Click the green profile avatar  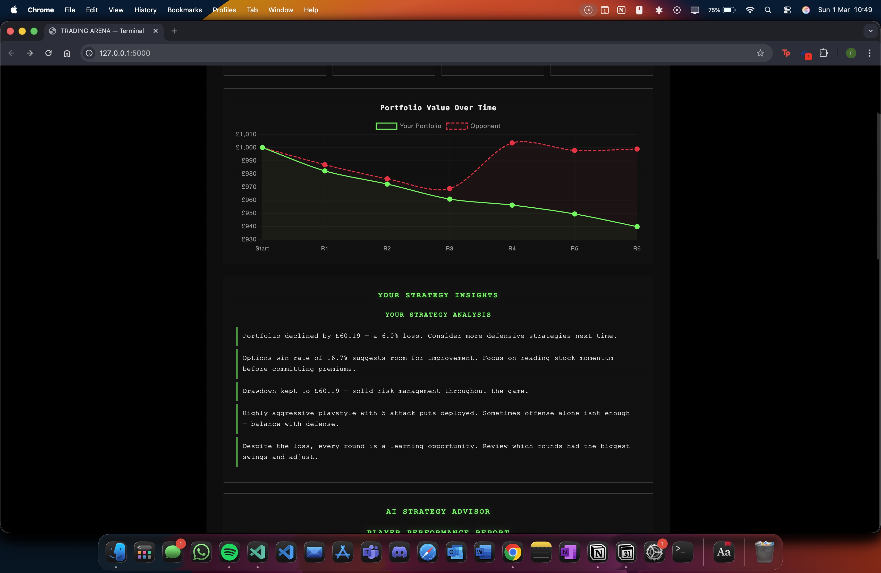tap(851, 53)
